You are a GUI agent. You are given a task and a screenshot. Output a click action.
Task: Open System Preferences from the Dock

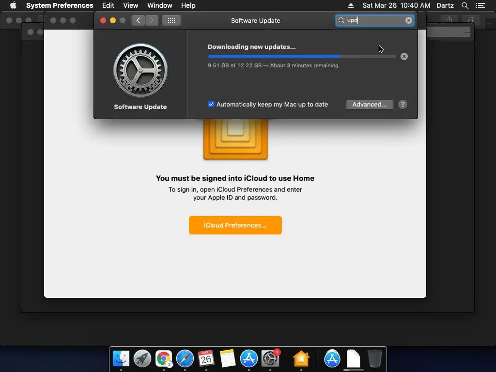[x=270, y=358]
